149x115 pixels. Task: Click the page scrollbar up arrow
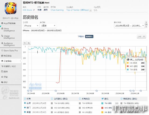[x=146, y=22]
